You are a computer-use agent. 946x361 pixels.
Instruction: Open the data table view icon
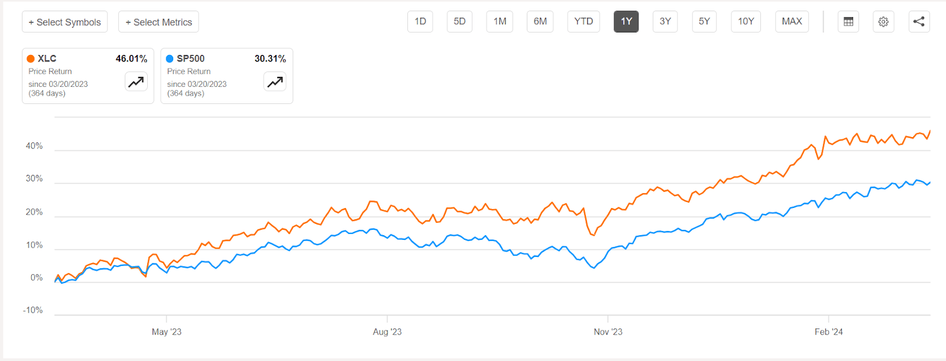pyautogui.click(x=848, y=22)
